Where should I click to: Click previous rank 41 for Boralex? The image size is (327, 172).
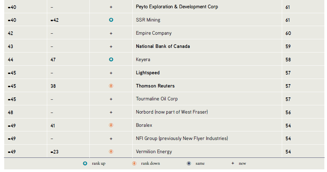coord(53,126)
